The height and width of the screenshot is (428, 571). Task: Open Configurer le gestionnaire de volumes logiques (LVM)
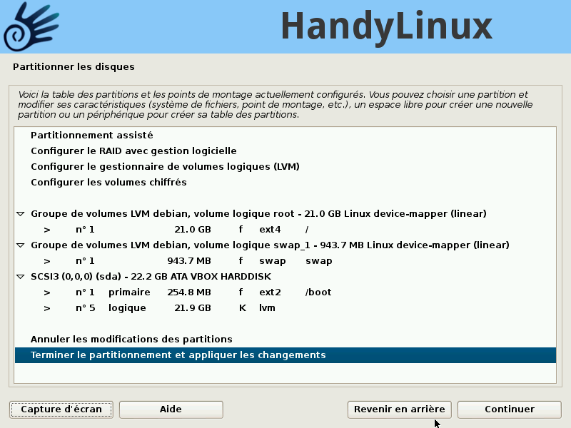[x=285, y=167]
